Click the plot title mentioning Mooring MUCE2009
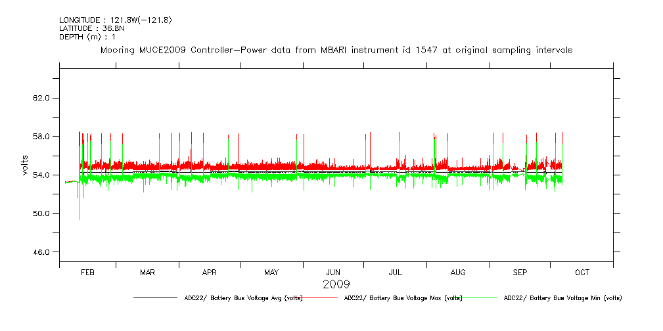This screenshot has height=331, width=663. [336, 50]
